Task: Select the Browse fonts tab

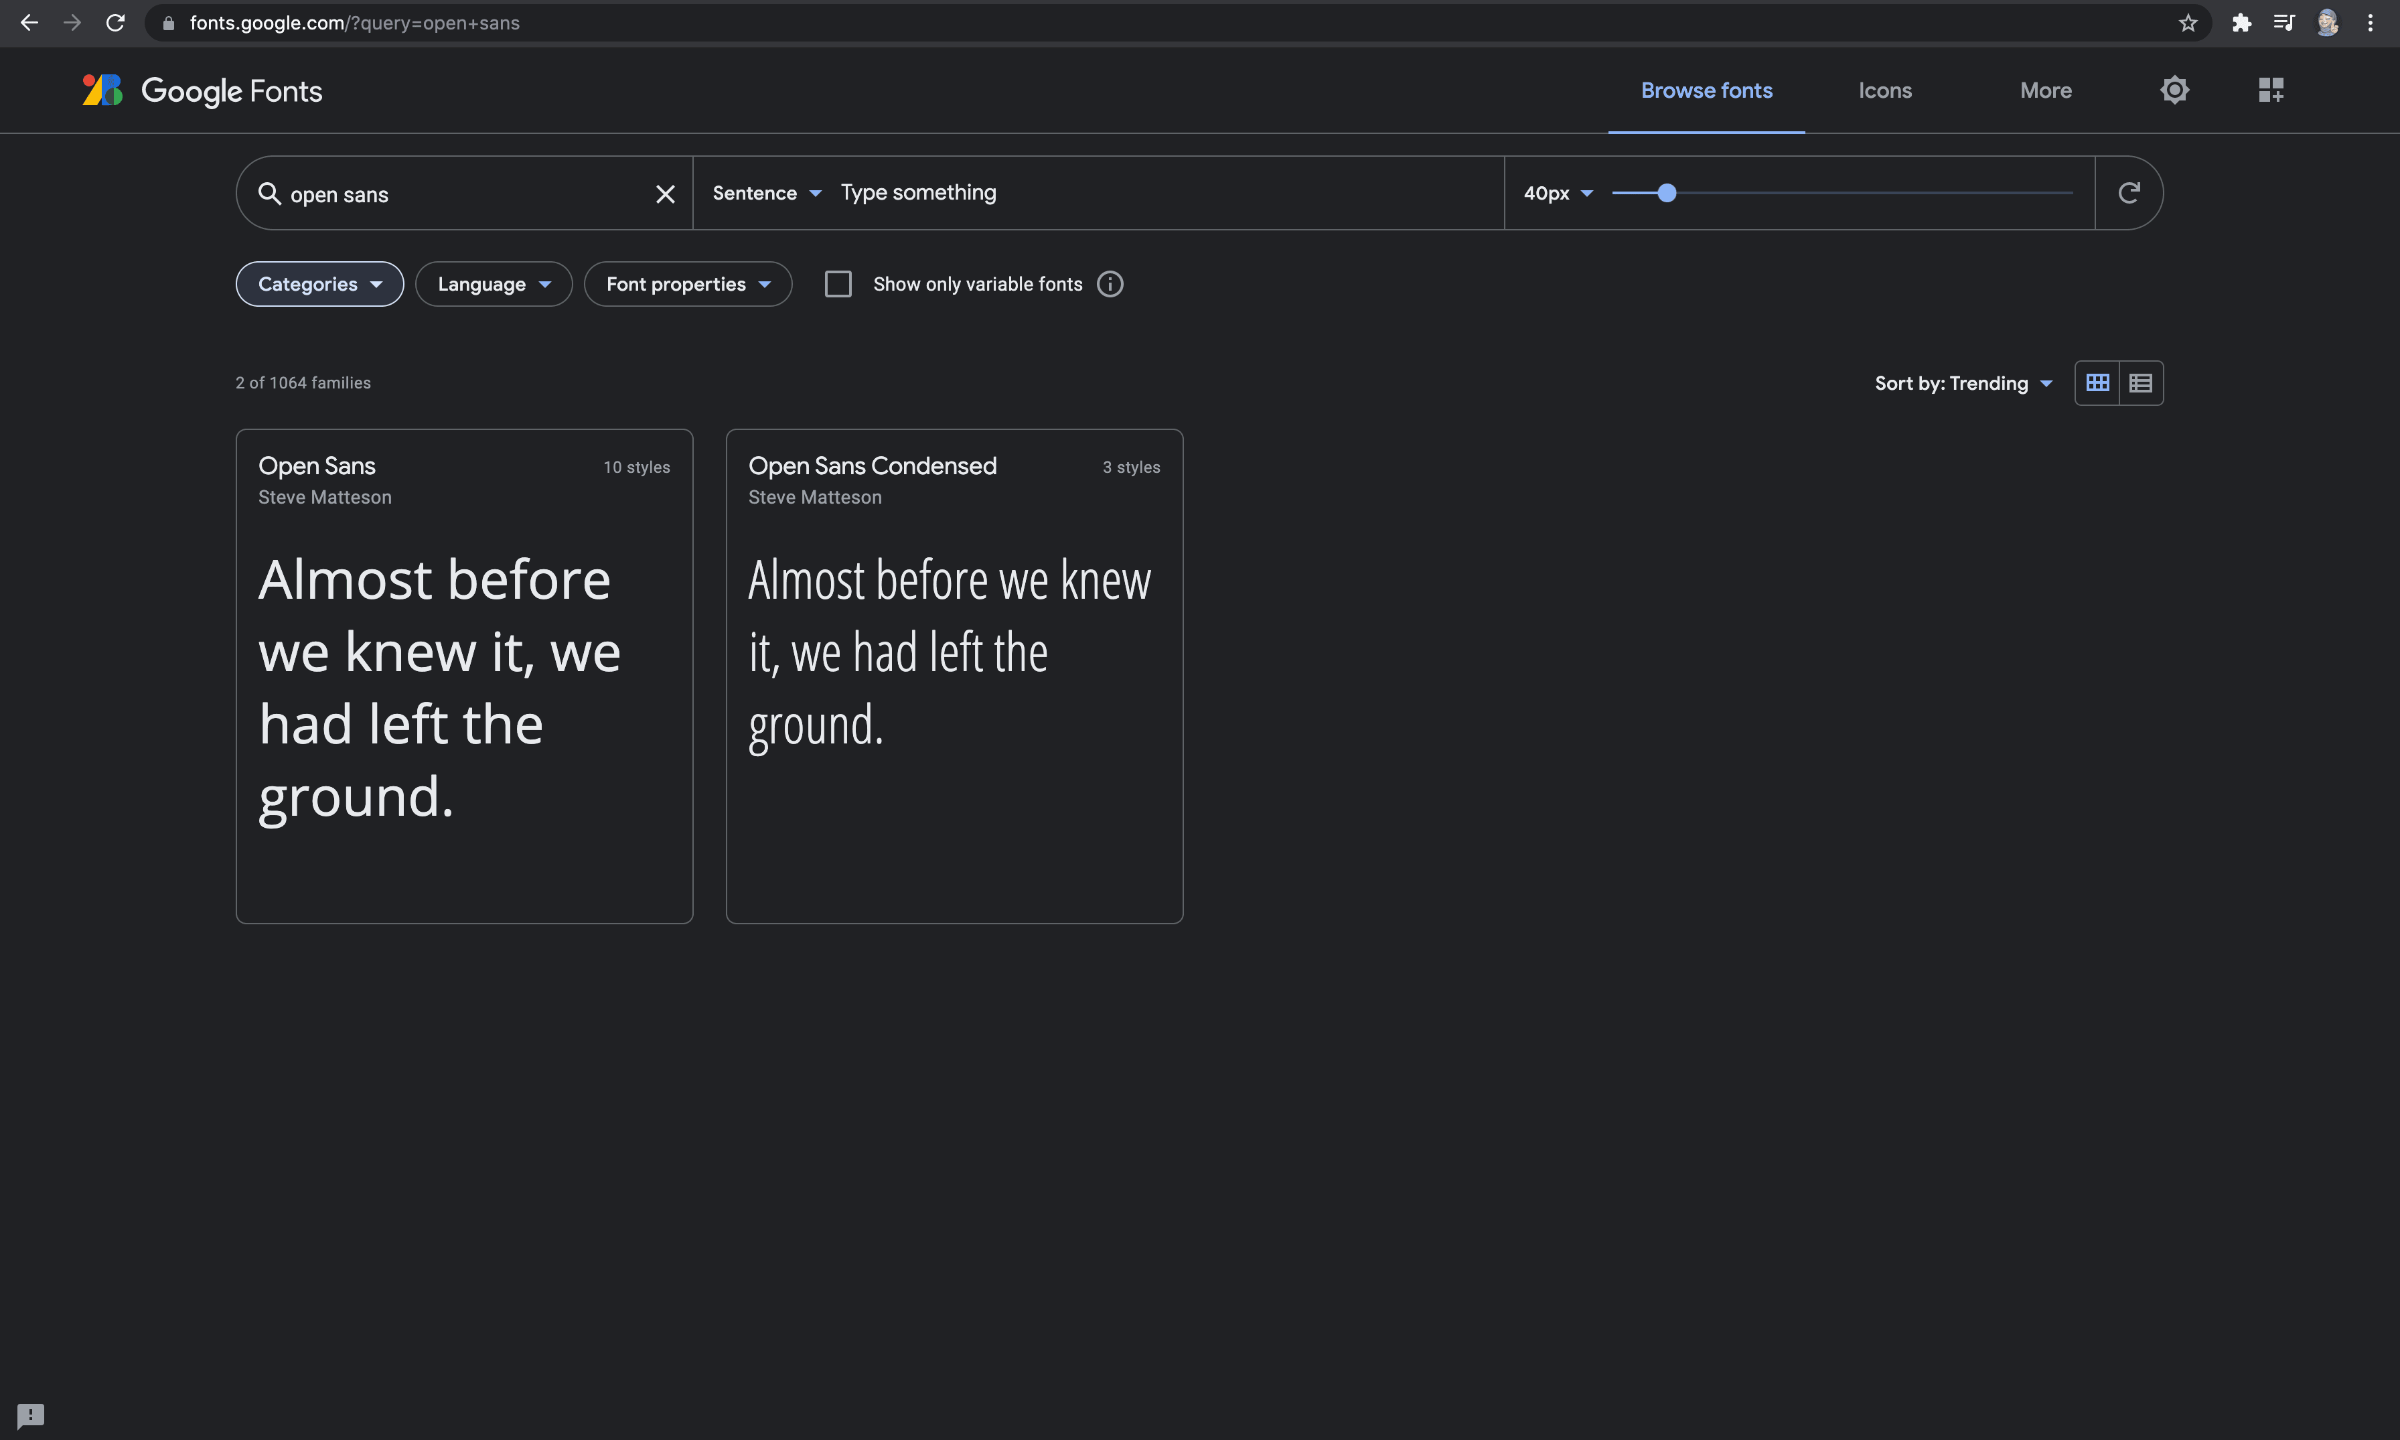Action: coord(1706,90)
